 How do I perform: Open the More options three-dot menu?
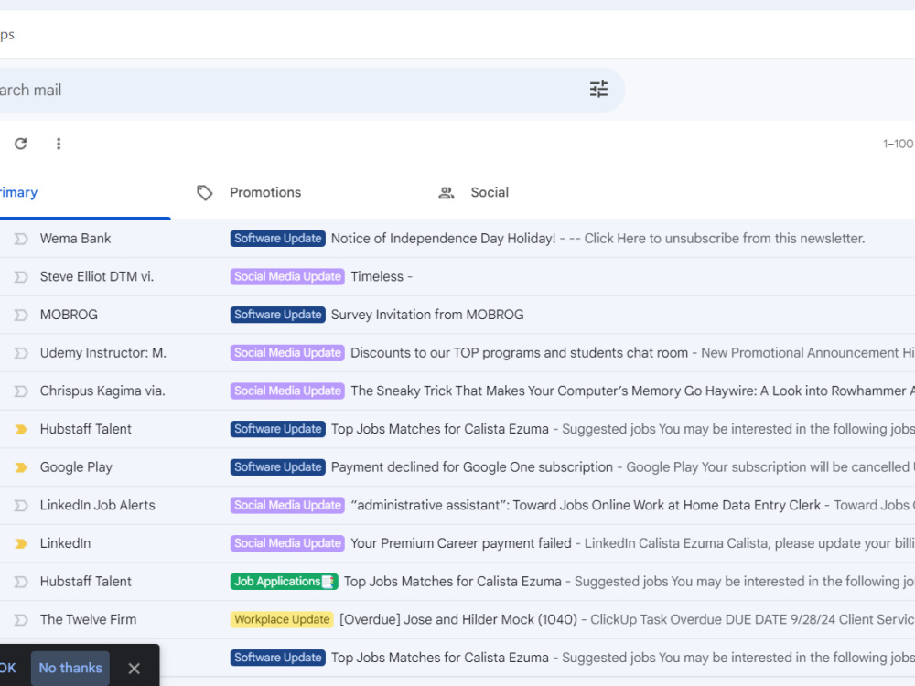click(x=59, y=144)
